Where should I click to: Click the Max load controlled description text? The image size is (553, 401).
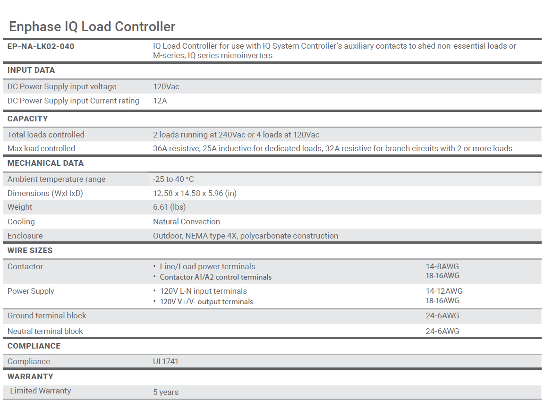[332, 148]
